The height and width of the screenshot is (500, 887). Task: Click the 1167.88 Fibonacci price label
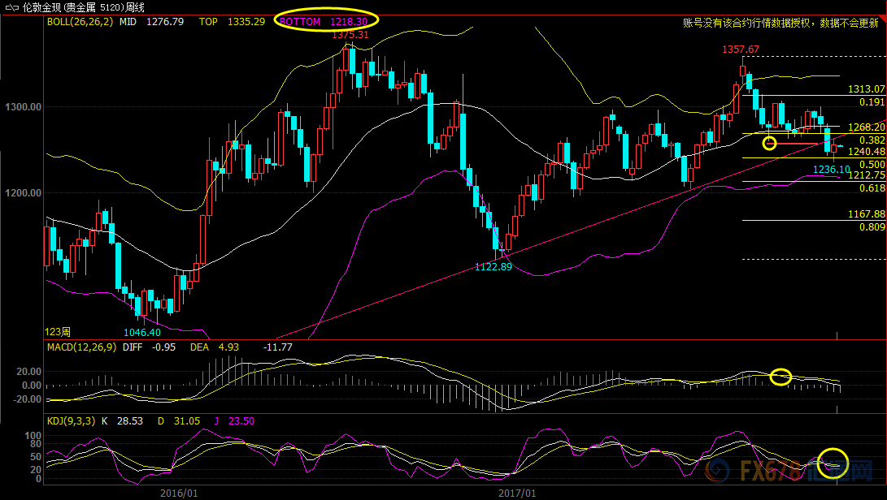(865, 213)
